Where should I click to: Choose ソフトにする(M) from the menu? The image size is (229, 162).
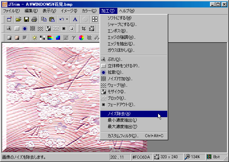[134, 18]
